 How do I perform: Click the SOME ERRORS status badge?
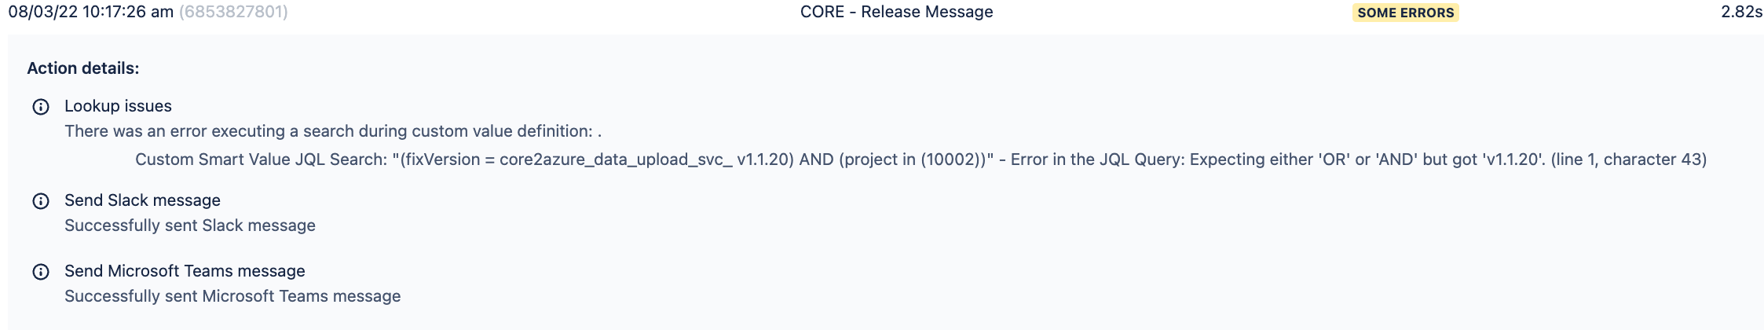[1405, 13]
